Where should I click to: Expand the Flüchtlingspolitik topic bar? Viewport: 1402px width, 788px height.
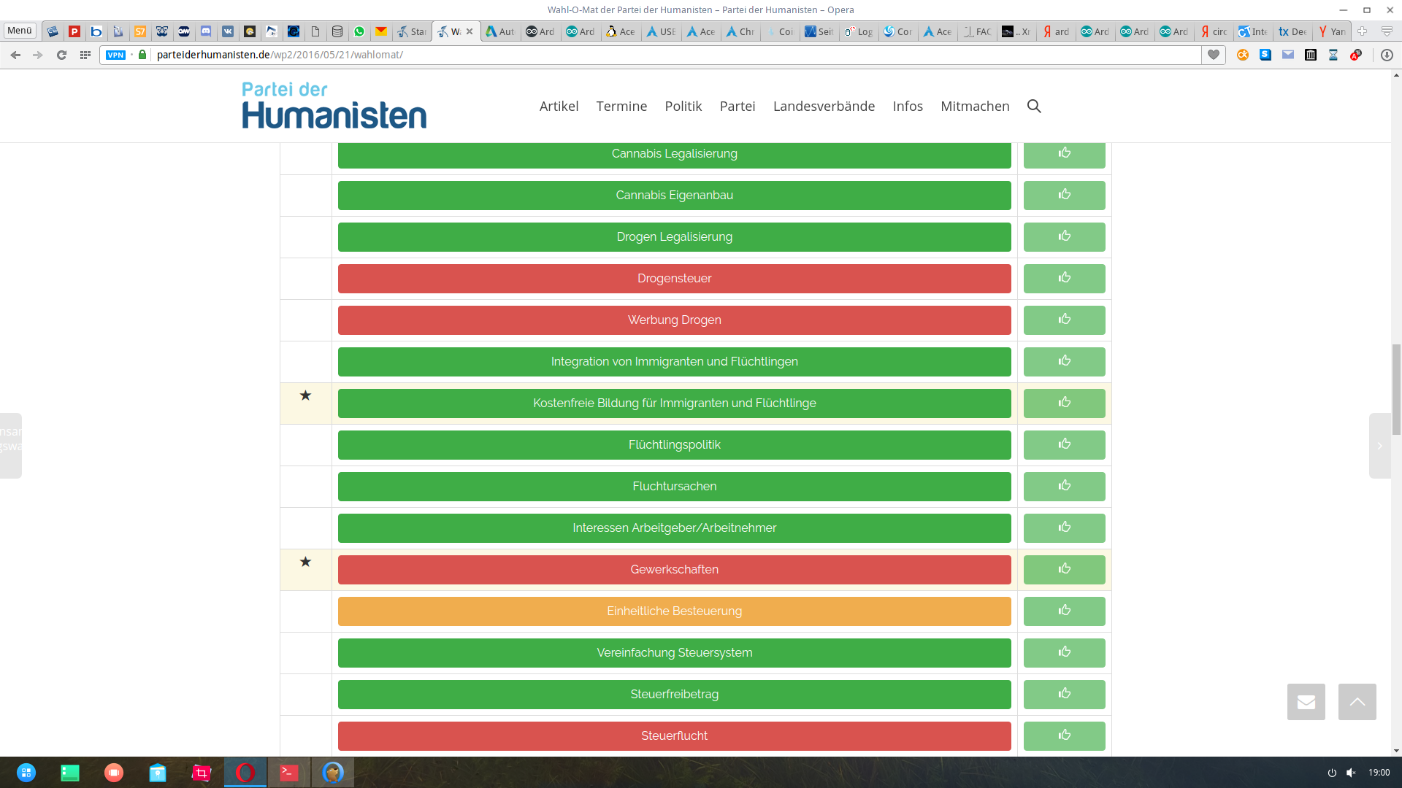(x=674, y=445)
